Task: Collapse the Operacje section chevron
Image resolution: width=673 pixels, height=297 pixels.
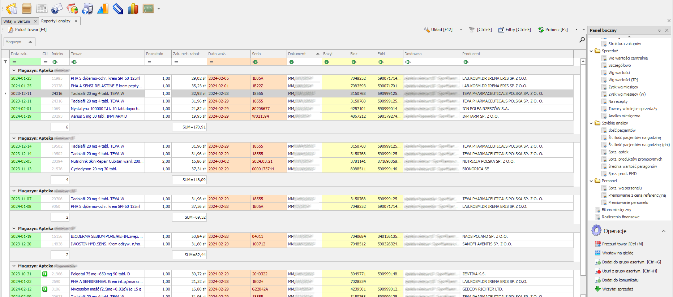Action: pos(664,231)
